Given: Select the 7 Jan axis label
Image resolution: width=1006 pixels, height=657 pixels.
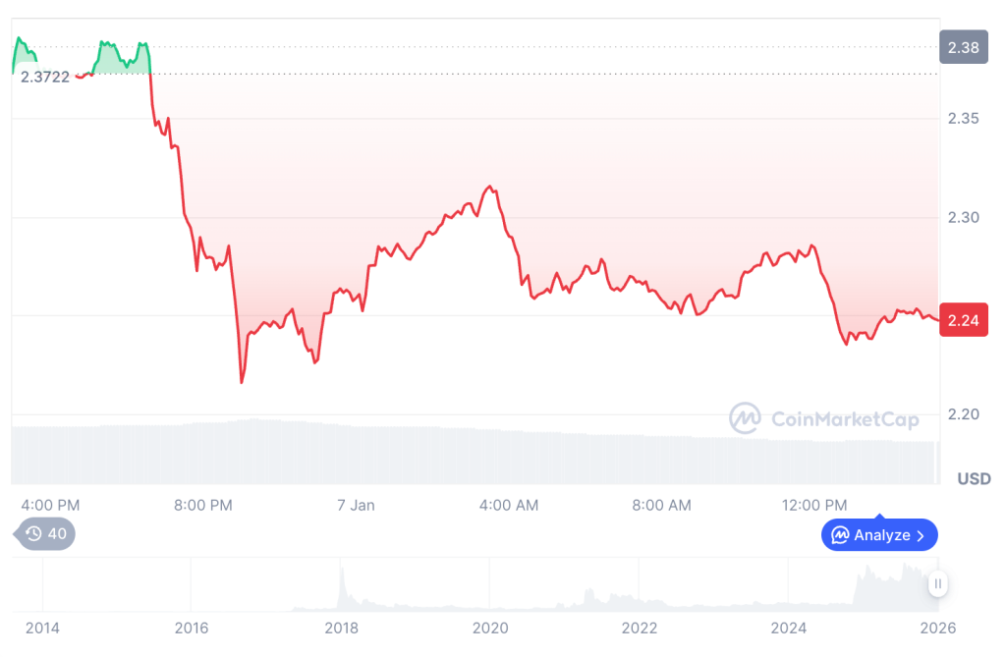Looking at the screenshot, I should coord(355,505).
